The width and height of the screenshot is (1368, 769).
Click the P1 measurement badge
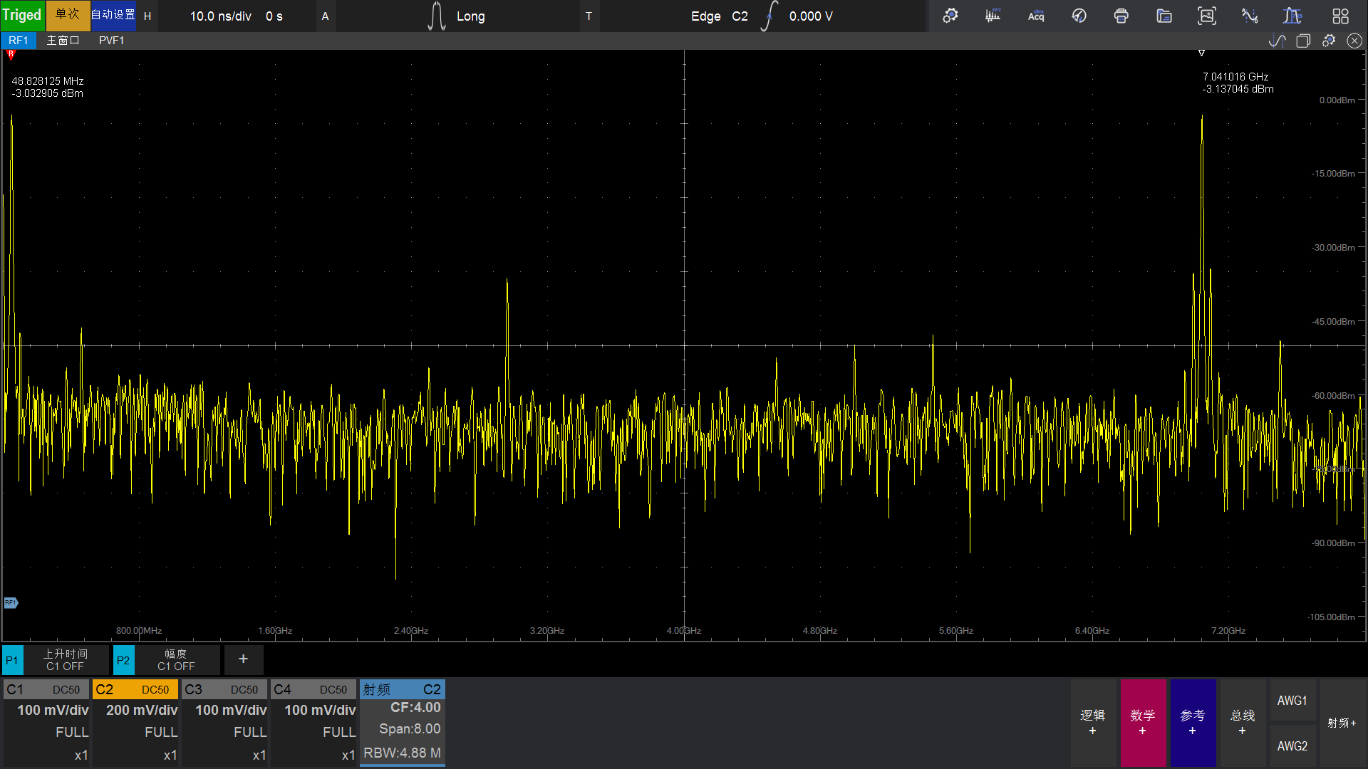pyautogui.click(x=12, y=660)
